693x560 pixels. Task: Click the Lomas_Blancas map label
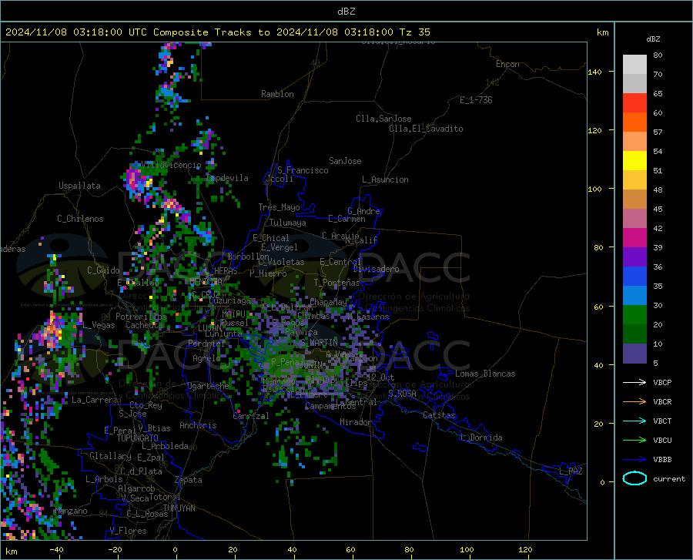(x=485, y=374)
